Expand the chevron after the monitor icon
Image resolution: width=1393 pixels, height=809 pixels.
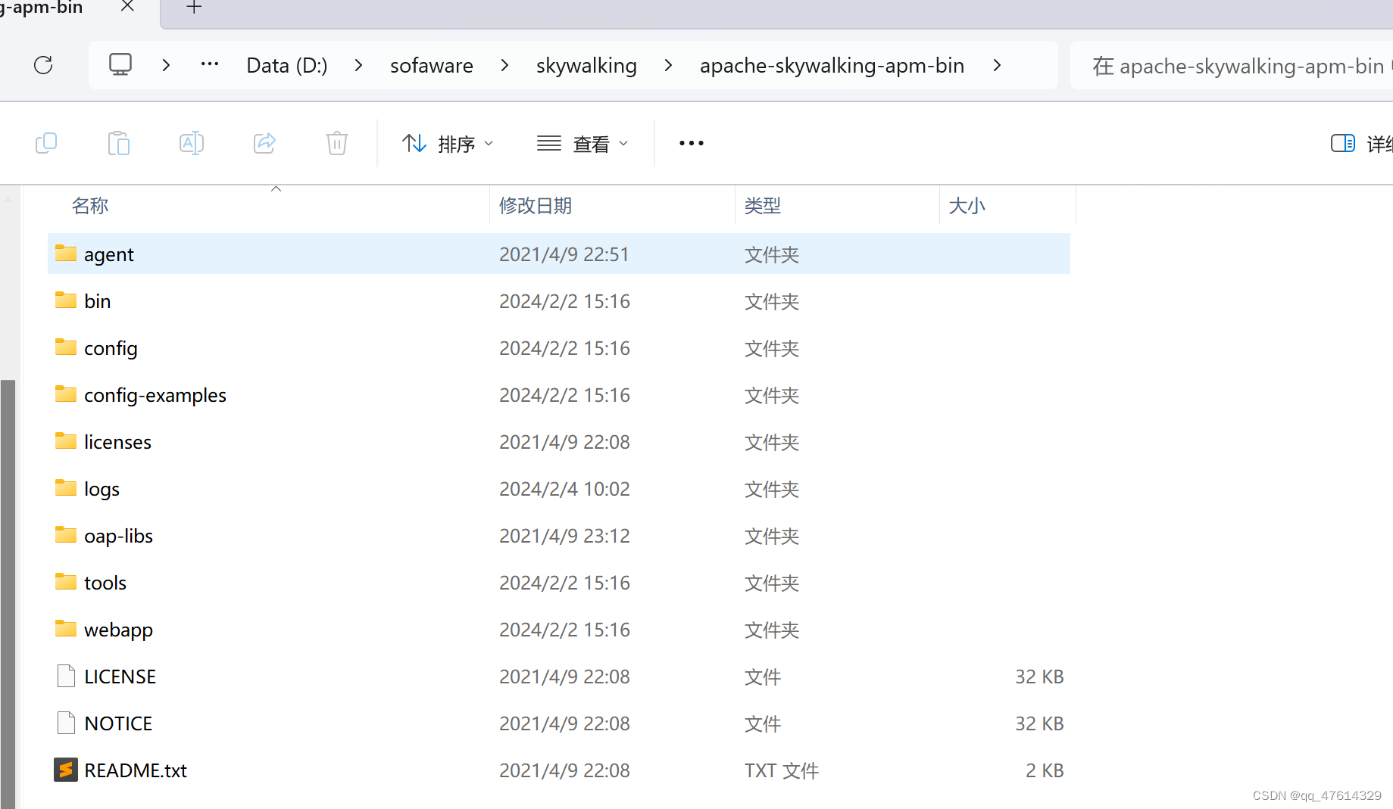pos(166,65)
